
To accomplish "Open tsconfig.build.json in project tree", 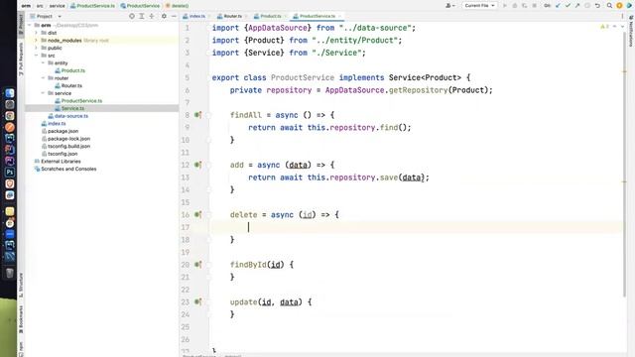I will (x=68, y=146).
